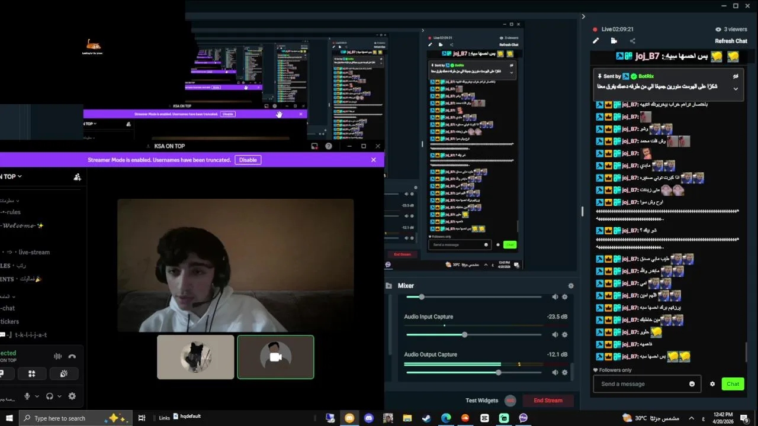Open the rules channel
Screen dimensions: 758x426
pos(11,212)
